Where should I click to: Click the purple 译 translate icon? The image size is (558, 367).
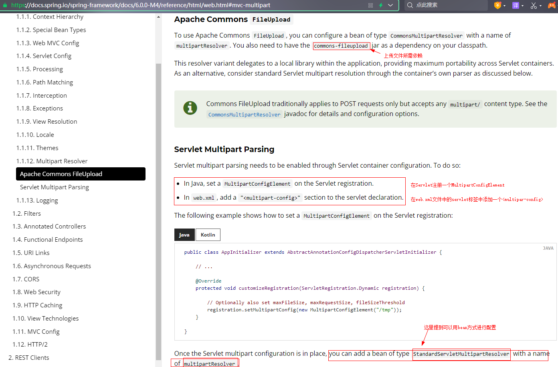516,5
